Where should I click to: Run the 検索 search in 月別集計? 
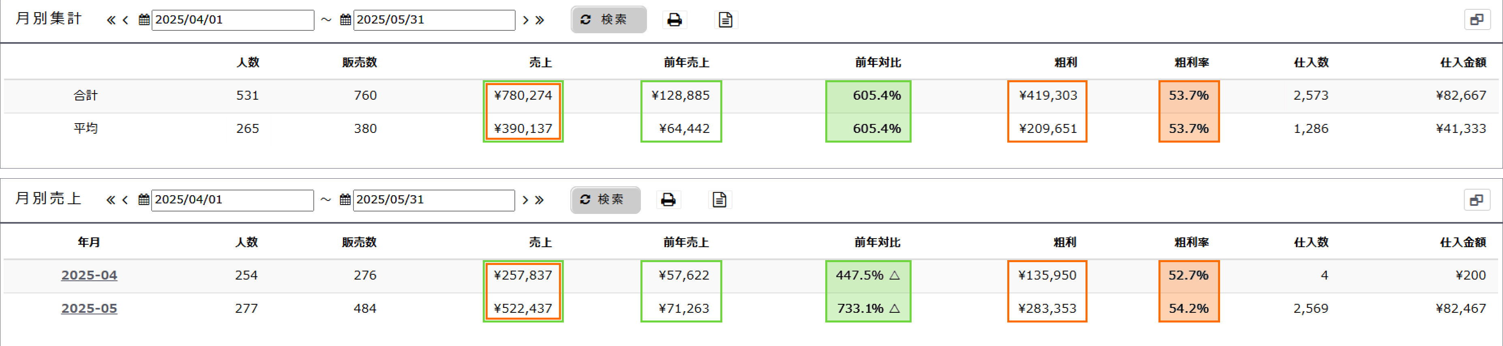[x=608, y=19]
